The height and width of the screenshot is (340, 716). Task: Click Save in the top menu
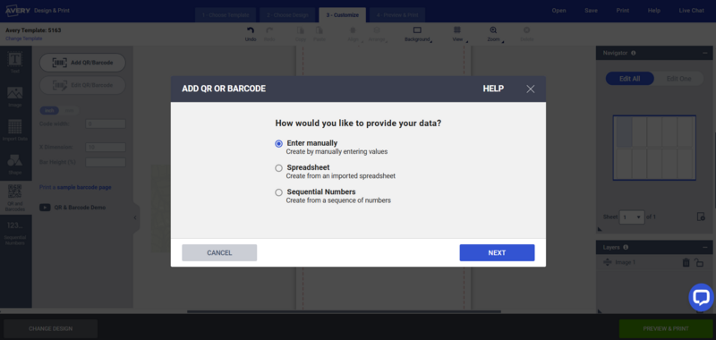click(x=591, y=11)
